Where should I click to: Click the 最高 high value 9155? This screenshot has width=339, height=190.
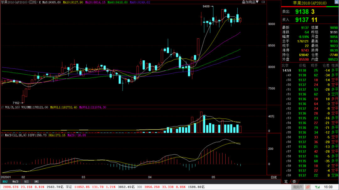[334, 41]
